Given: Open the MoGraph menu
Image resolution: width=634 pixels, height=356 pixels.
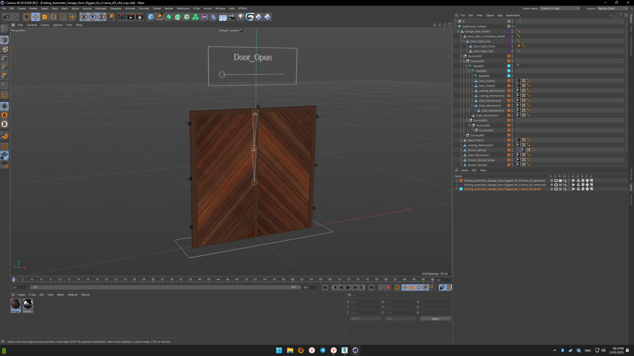Looking at the screenshot, I should 101,8.
